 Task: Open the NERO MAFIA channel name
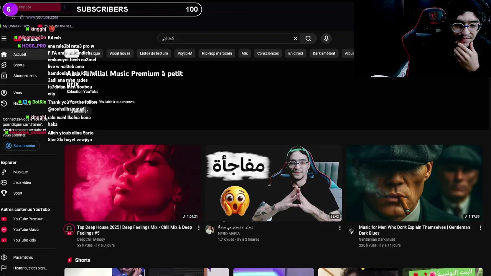(x=229, y=233)
